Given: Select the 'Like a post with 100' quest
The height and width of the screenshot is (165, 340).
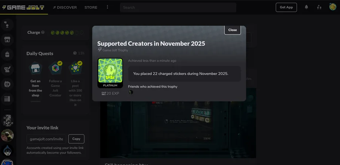Looking at the screenshot, I should 75,84.
